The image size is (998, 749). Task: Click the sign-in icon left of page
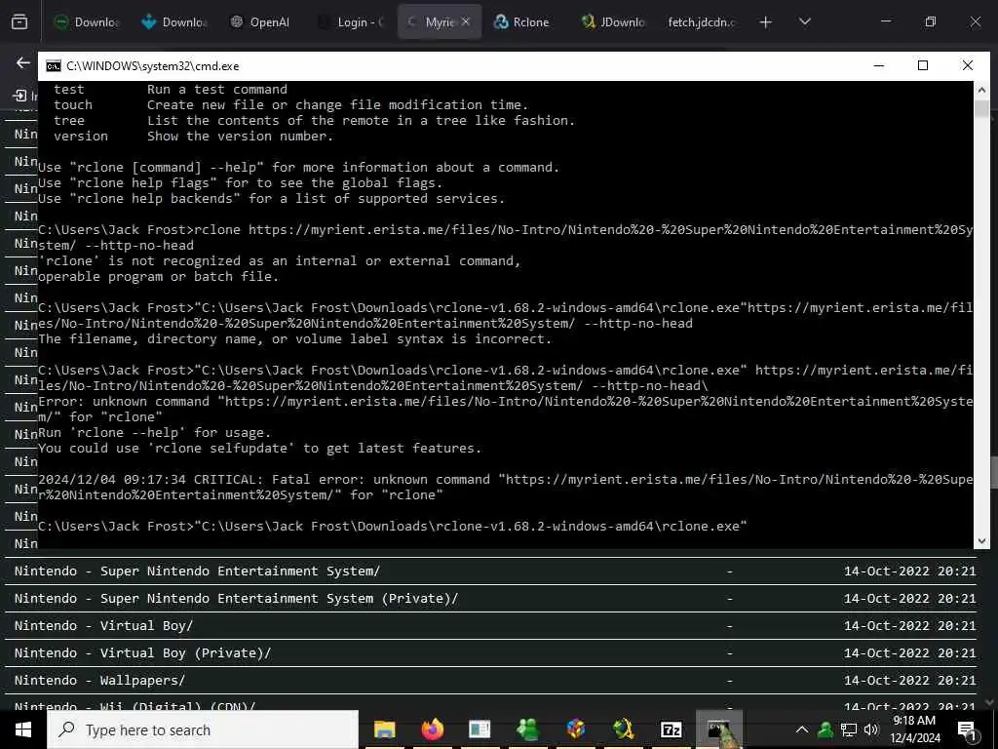tap(19, 96)
